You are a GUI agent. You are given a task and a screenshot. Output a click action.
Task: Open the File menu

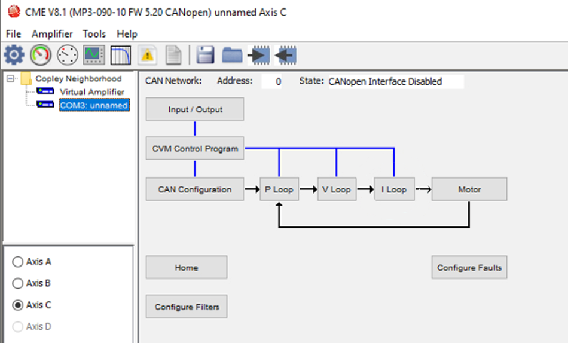click(x=13, y=34)
